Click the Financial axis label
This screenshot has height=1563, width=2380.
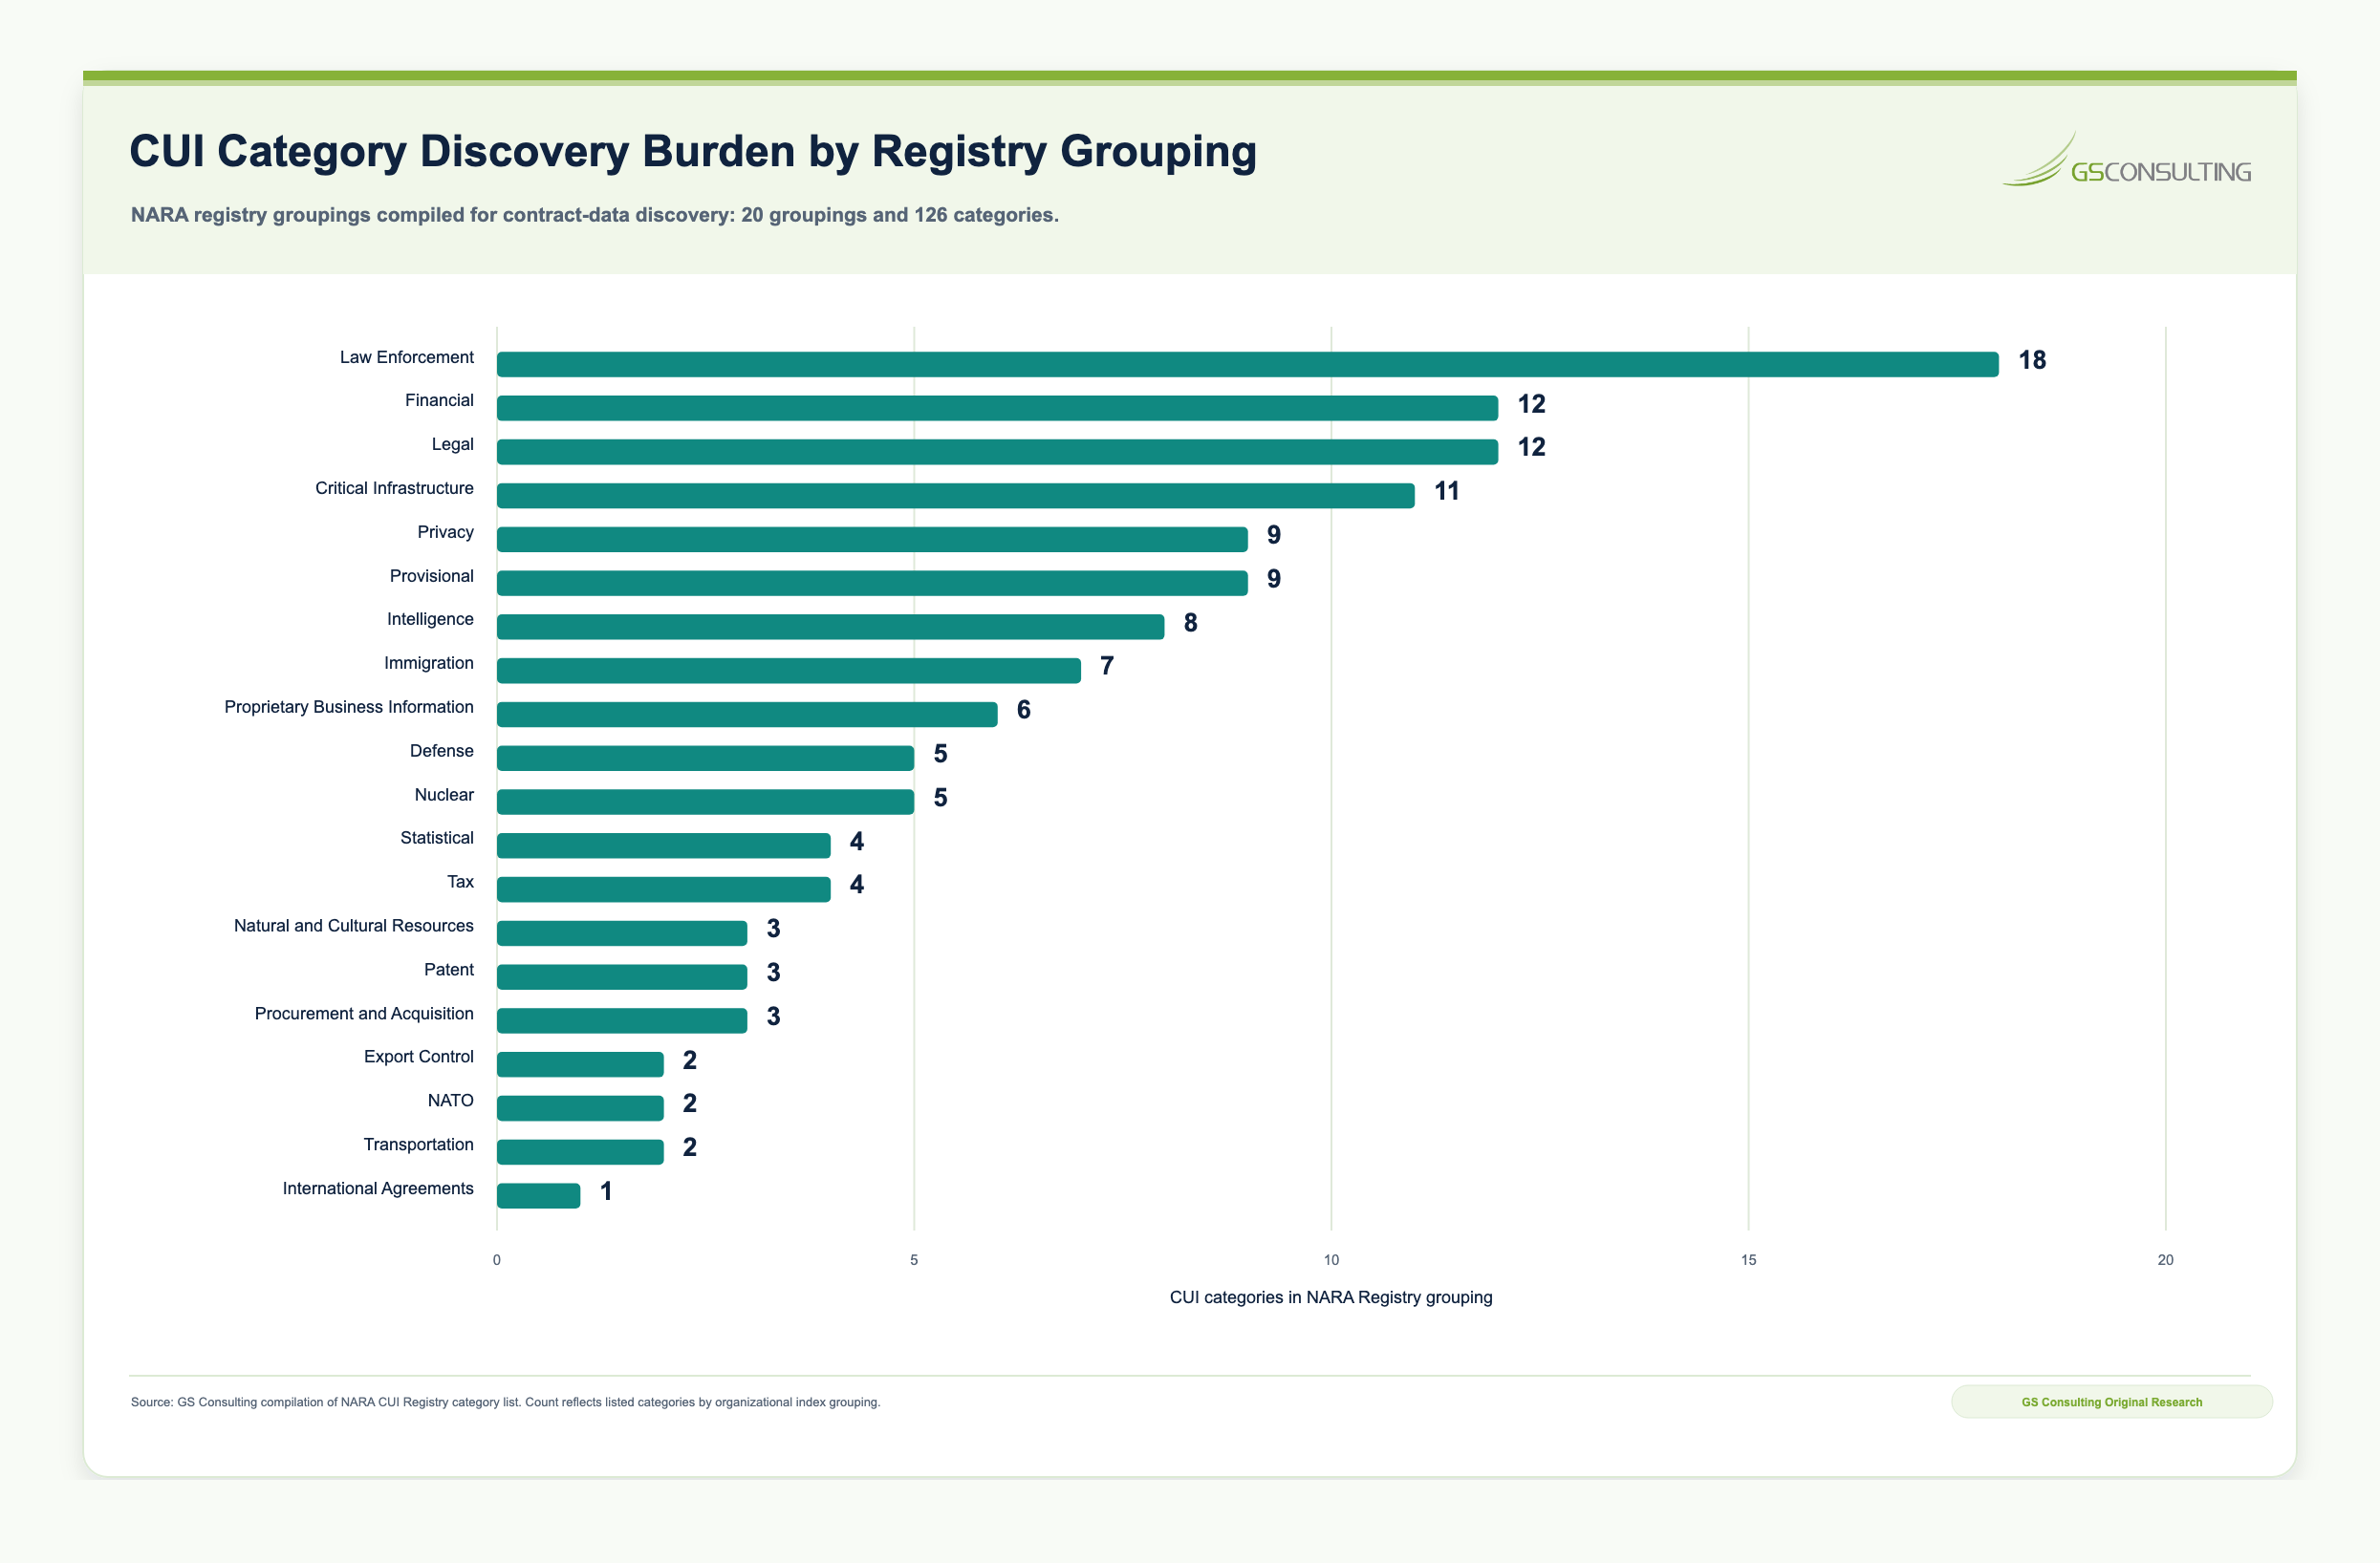coord(439,400)
